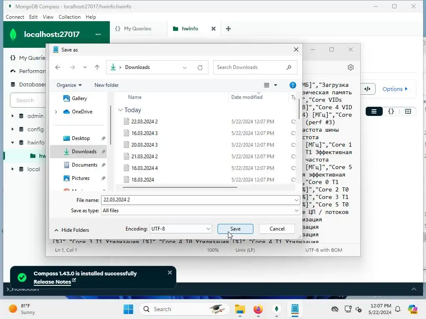Change view layout icon in dialog
This screenshot has width=426, height=319.
pos(267,85)
